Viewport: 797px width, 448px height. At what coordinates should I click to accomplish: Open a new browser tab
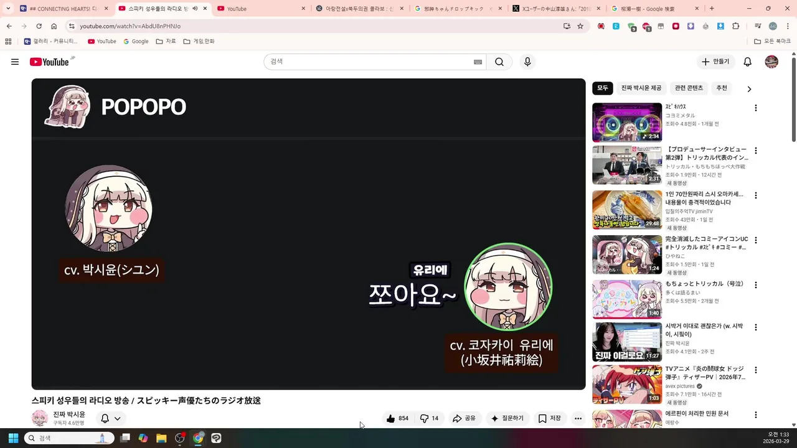pyautogui.click(x=712, y=9)
